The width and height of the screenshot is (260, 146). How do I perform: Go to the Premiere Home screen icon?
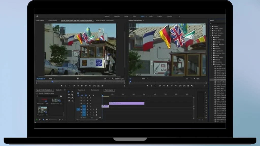[37, 16]
